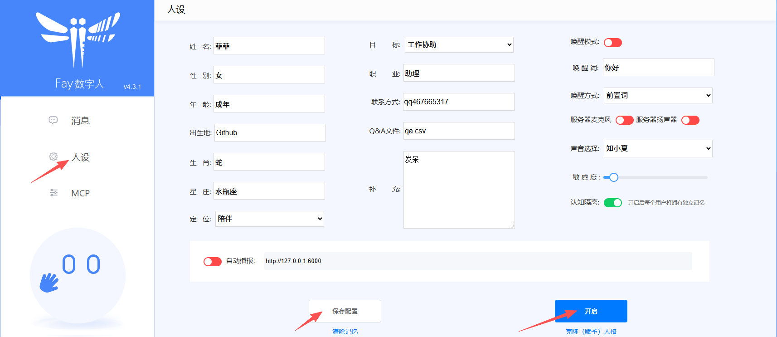Open the 唤醒方式 dropdown showing 前置词
Image resolution: width=777 pixels, height=337 pixels.
(x=658, y=95)
